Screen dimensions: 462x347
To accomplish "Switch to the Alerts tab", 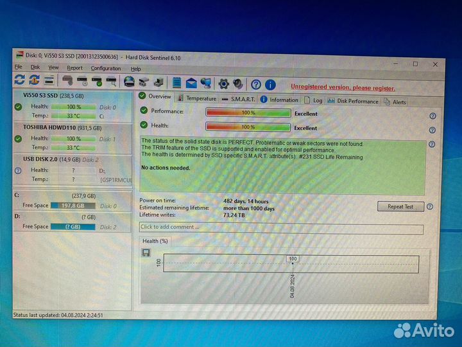I will (x=395, y=102).
